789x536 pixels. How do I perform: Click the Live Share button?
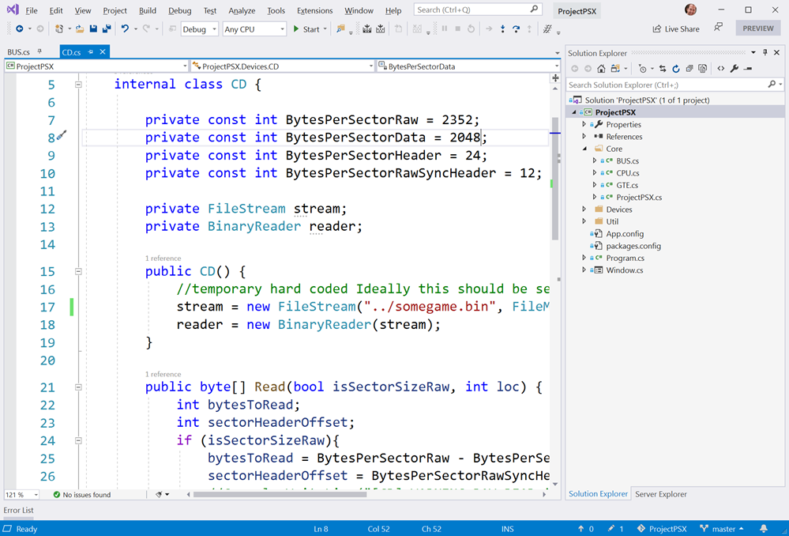click(x=676, y=28)
